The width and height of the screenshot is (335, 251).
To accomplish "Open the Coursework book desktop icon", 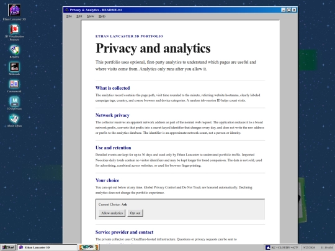I will tap(14, 84).
